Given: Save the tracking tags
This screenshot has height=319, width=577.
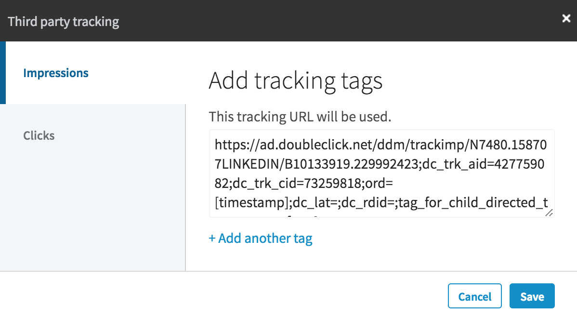Looking at the screenshot, I should (532, 296).
